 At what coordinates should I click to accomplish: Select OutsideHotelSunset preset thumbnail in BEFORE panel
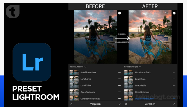pyautogui.click(x=74, y=98)
